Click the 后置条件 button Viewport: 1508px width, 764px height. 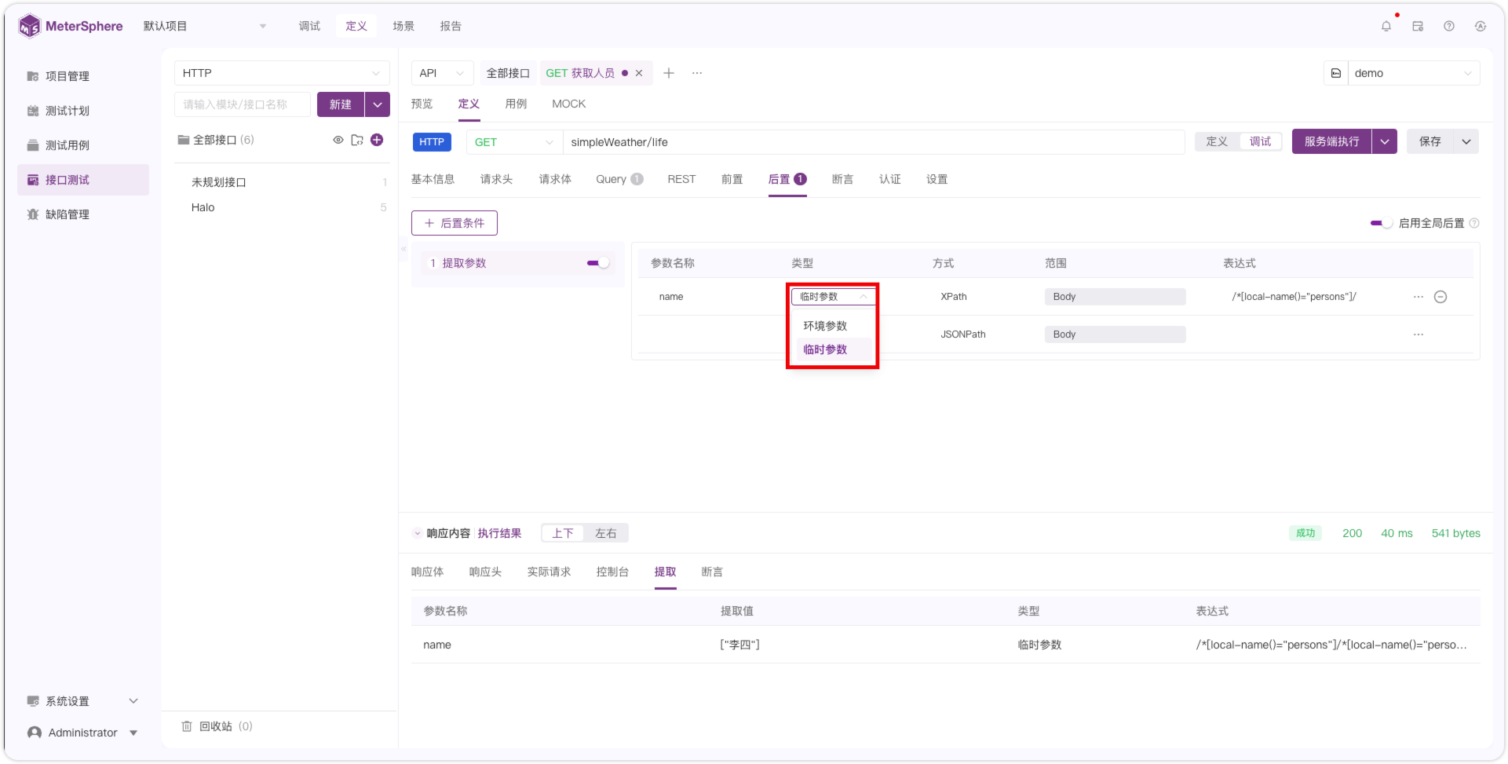[x=455, y=223]
